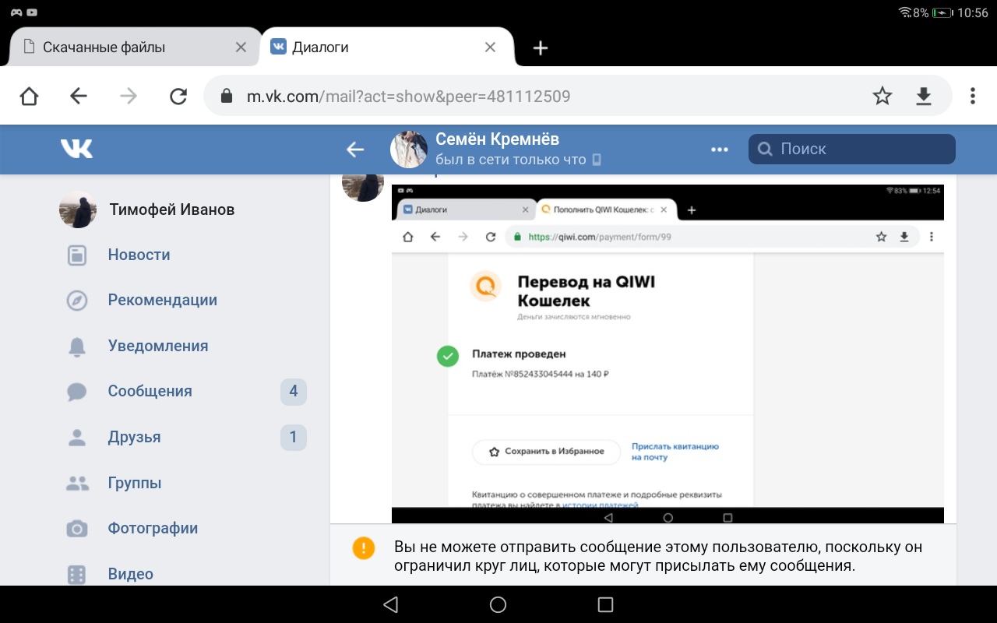
Task: Open the QIWI payment screenshot attachment
Action: click(667, 354)
